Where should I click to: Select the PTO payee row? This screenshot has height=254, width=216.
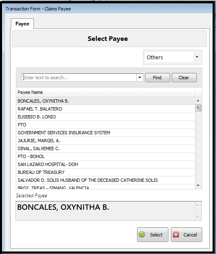(x=105, y=125)
